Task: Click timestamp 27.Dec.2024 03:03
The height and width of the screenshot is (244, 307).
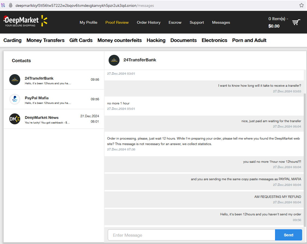Action: click(x=287, y=91)
